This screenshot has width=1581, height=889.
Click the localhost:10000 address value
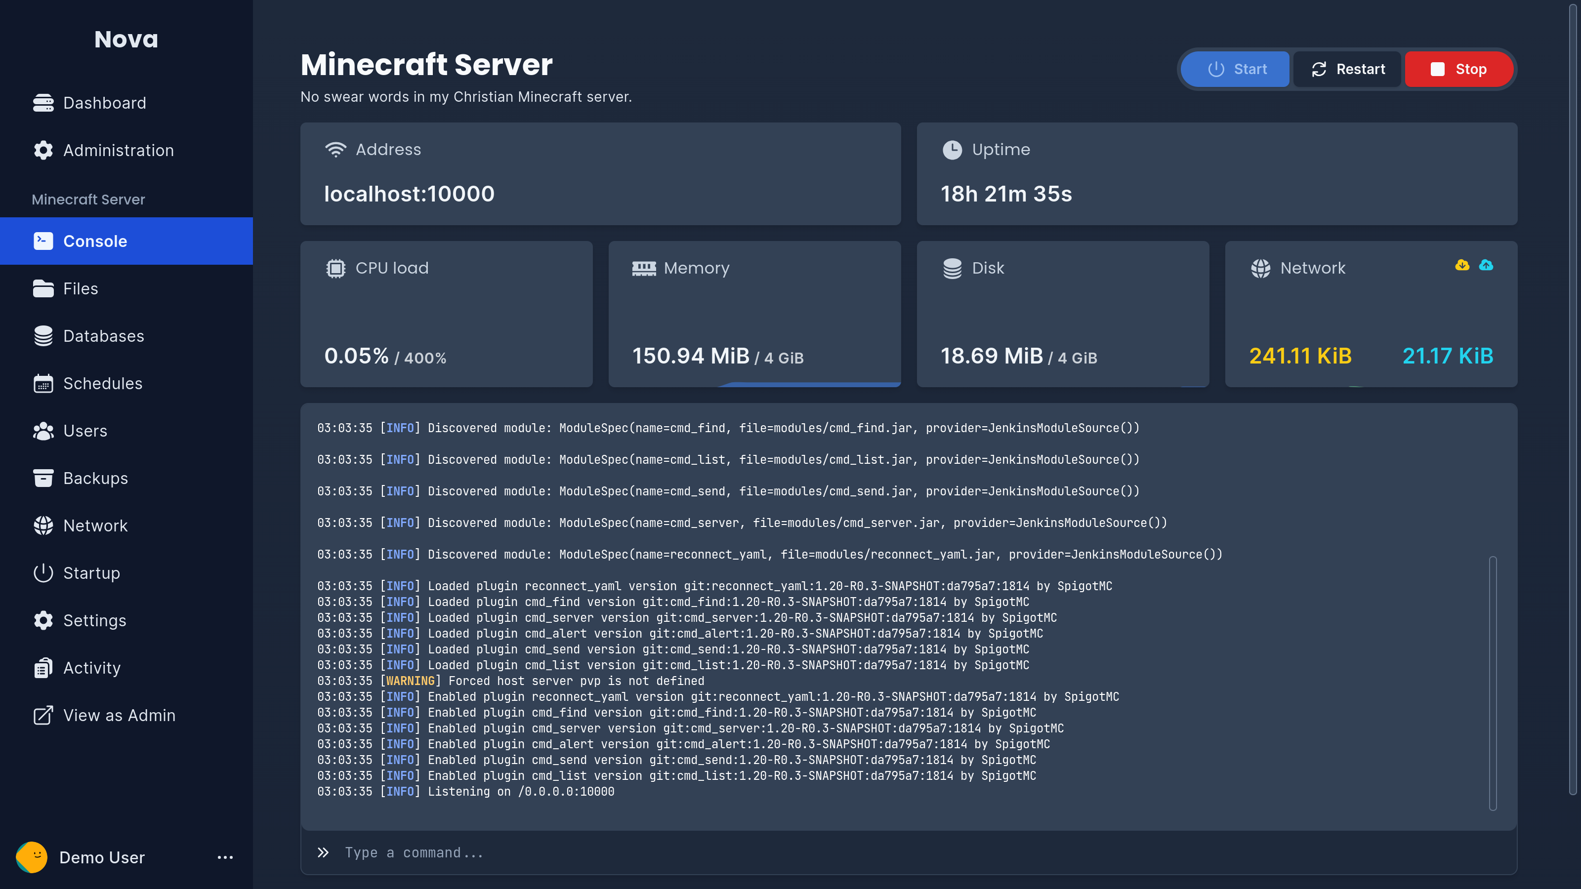point(410,194)
